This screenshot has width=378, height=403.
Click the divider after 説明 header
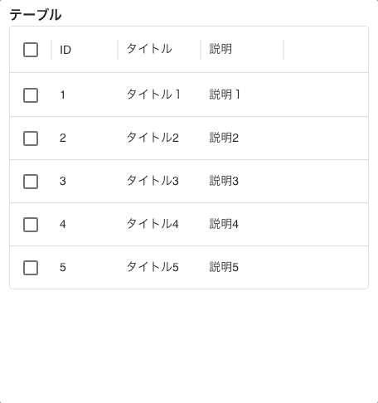[x=283, y=50]
